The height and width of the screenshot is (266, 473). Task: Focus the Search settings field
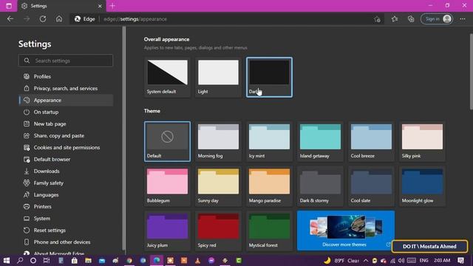tap(66, 61)
